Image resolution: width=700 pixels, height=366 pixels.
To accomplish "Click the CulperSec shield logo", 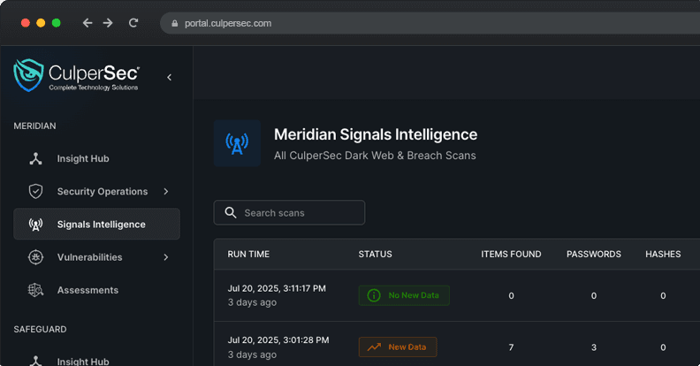I will [x=28, y=75].
